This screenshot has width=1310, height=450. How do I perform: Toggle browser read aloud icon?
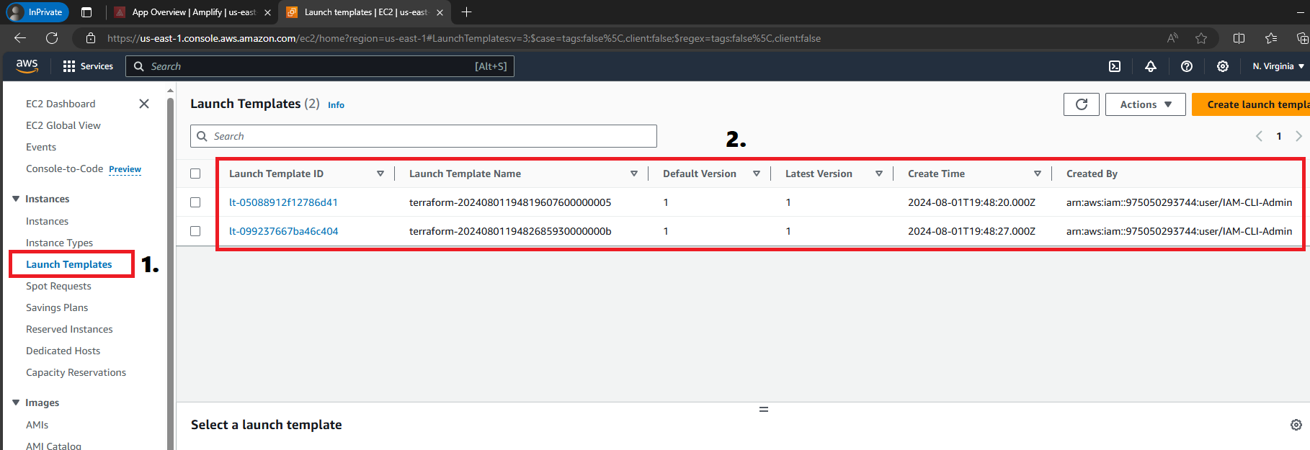pos(1172,38)
